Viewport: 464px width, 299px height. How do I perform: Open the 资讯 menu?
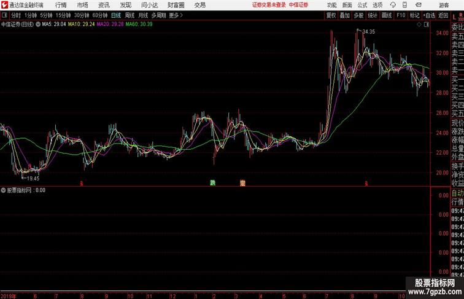click(104, 5)
